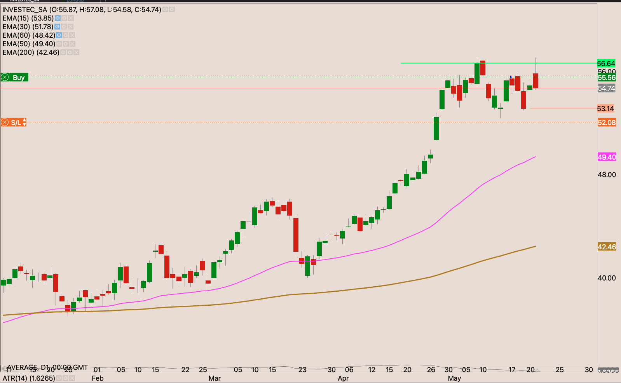Open EMA(200) settings gear icon
Viewport: 621px width, 383px height.
[70, 52]
